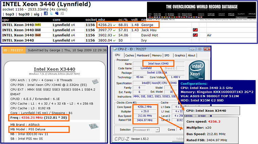Screen dimensions: 258x144
Task: Switch to the Mainboard tab
Action: (143, 55)
